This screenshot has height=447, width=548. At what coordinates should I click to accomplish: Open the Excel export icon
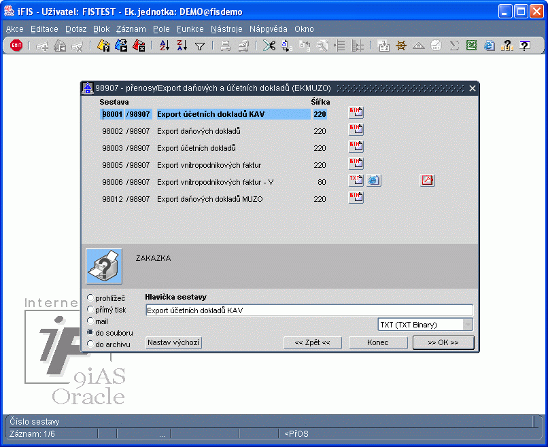click(x=471, y=46)
